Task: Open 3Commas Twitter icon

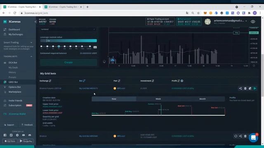Action: click(x=11, y=135)
